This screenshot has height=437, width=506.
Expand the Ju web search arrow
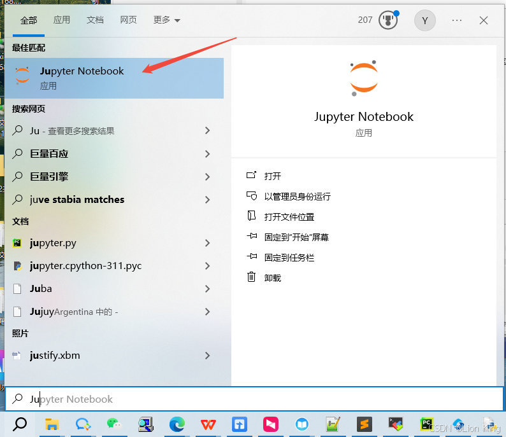[x=208, y=130]
